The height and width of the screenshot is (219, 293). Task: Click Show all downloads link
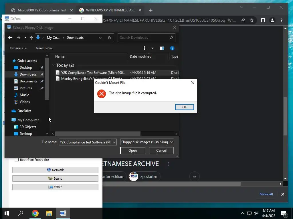pyautogui.click(x=266, y=194)
